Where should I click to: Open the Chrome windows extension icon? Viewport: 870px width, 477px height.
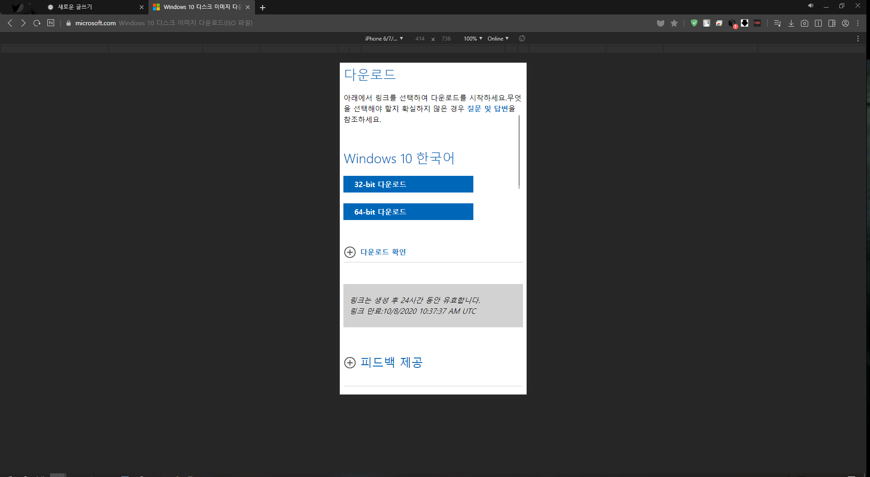point(719,23)
